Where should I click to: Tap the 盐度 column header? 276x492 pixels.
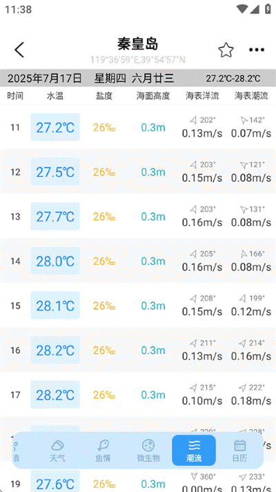(104, 96)
